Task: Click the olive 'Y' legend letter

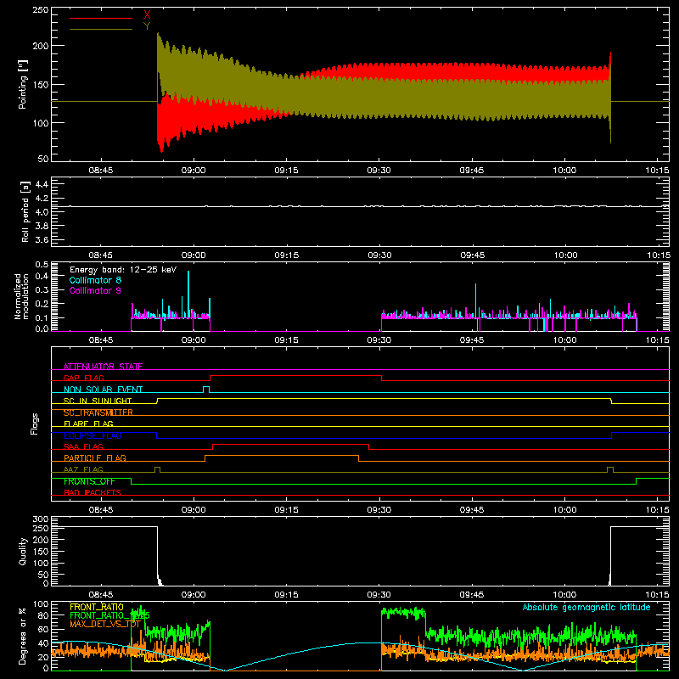Action: [x=147, y=26]
